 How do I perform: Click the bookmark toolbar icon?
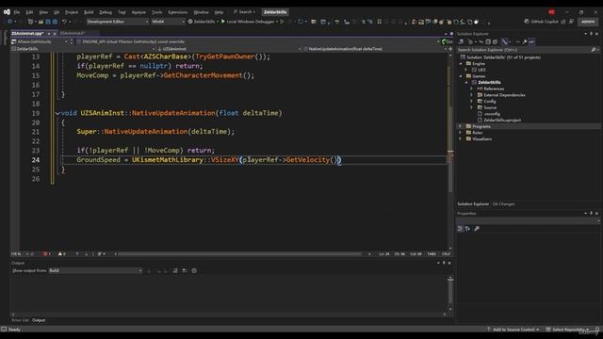[379, 22]
